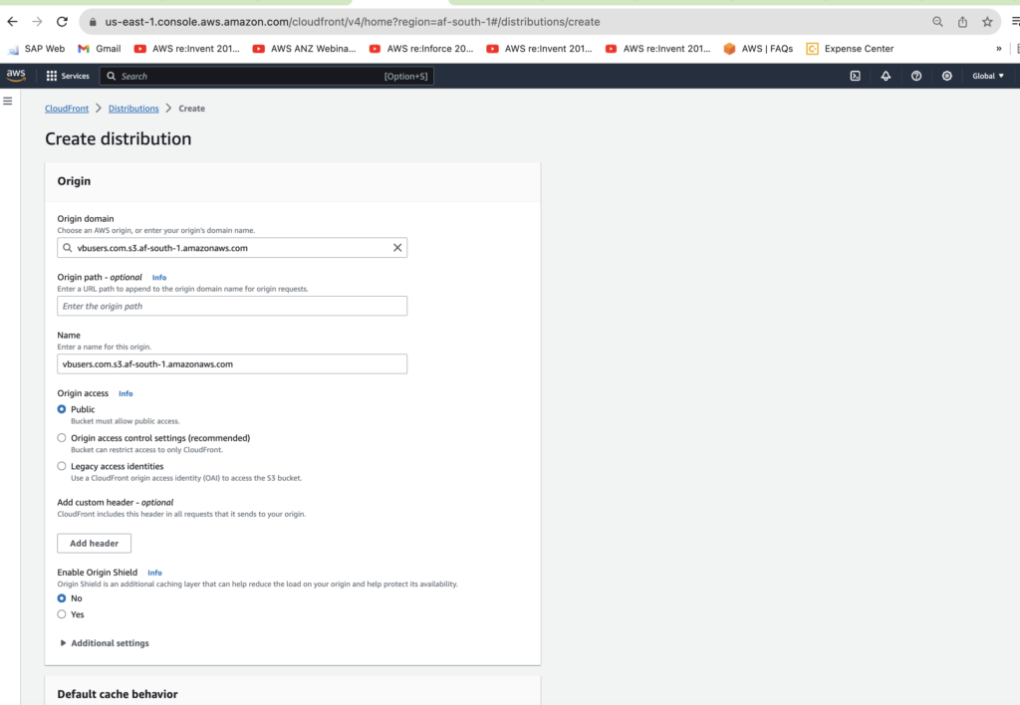Screen dimensions: 1020x705
Task: Go to Distributions breadcrumb link
Action: [x=133, y=109]
